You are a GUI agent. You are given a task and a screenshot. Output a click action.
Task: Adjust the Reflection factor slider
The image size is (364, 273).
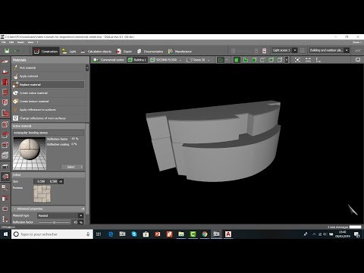coord(54,222)
